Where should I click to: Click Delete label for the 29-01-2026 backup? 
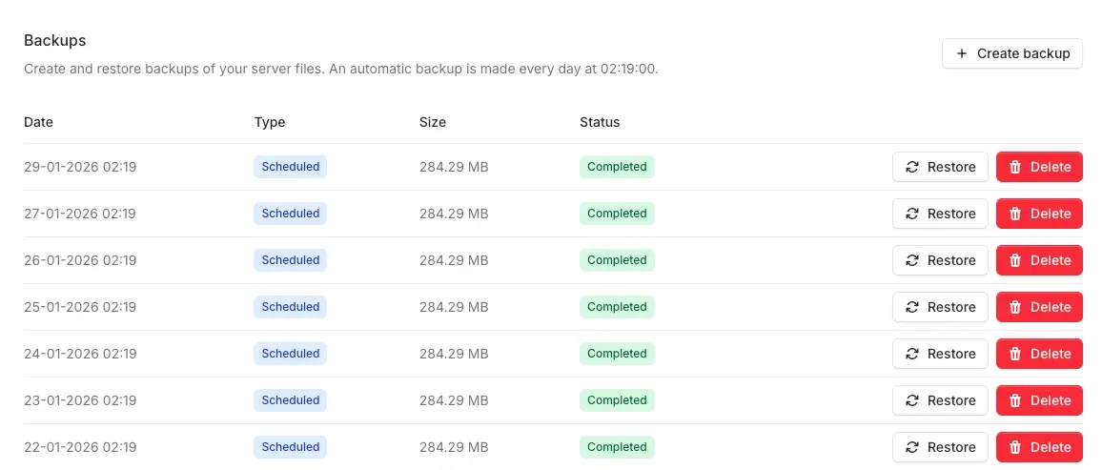coord(1051,167)
